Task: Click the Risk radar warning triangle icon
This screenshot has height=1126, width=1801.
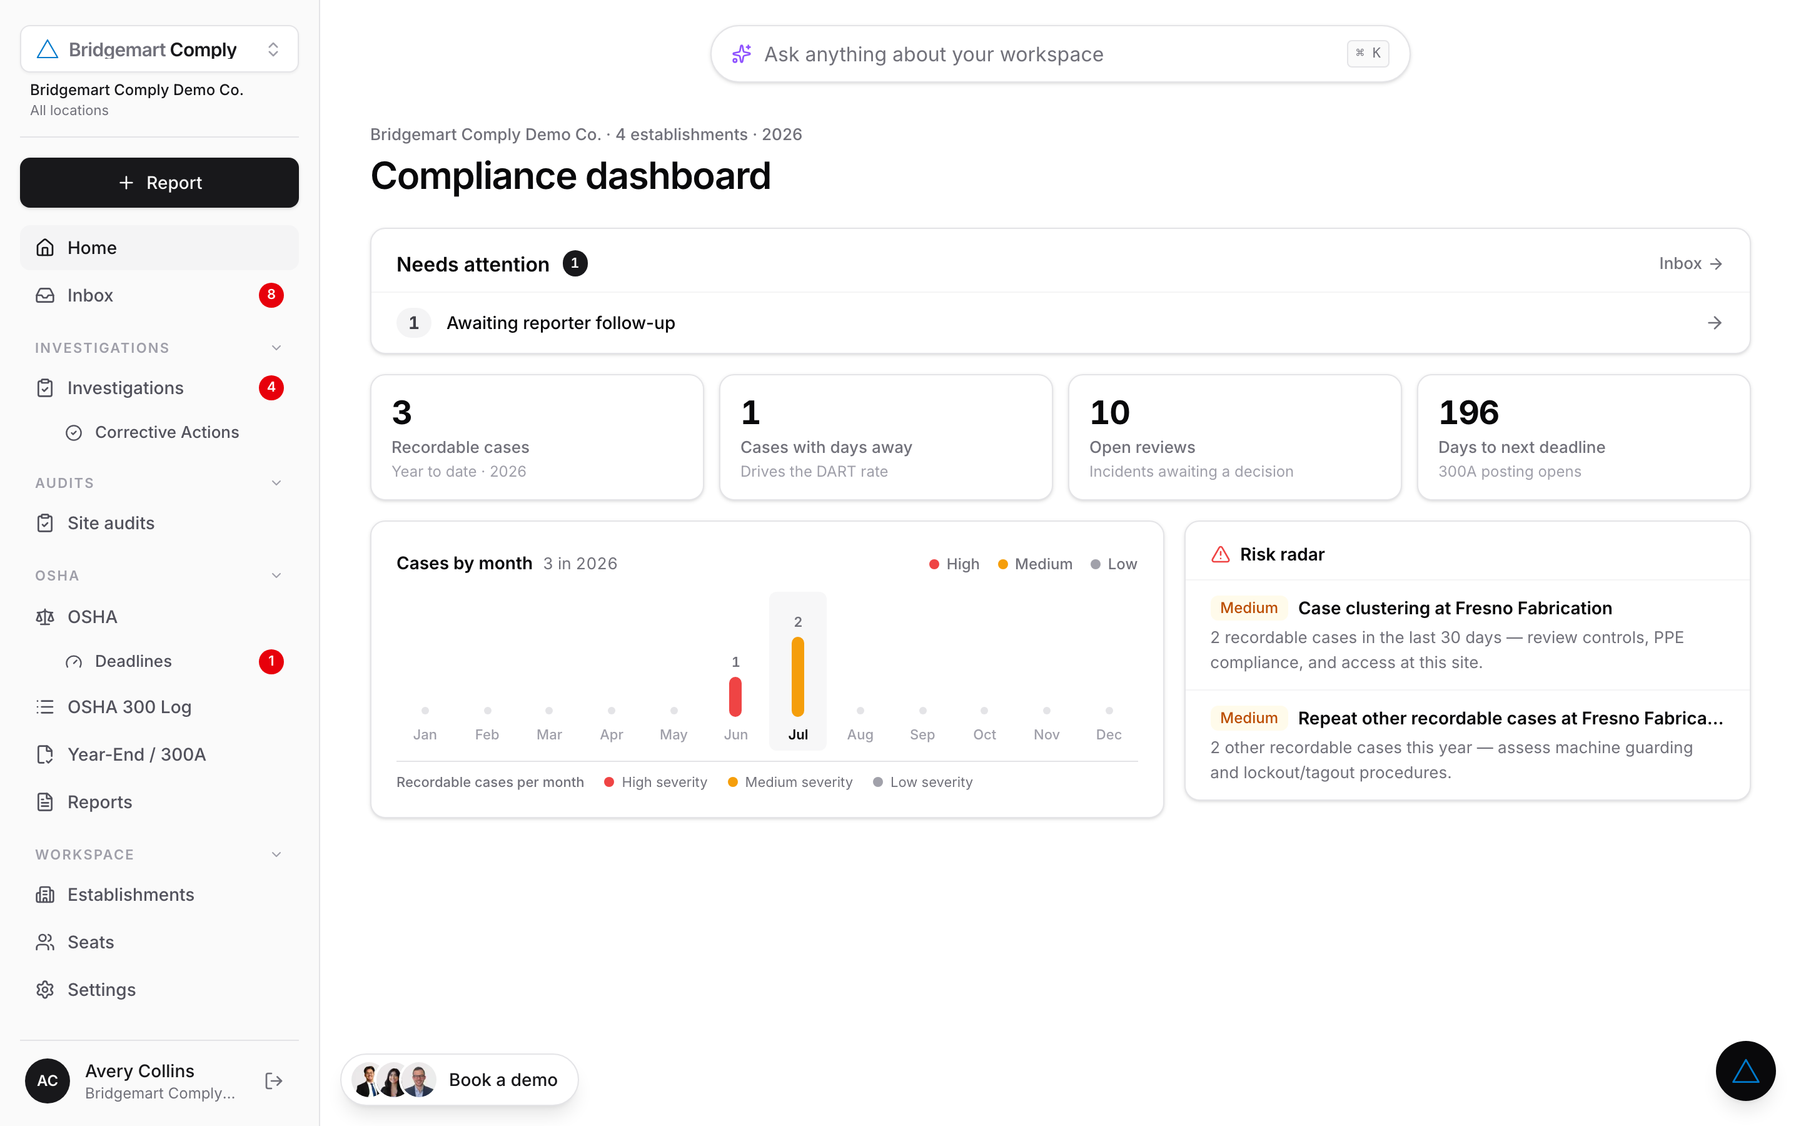Action: (x=1221, y=554)
